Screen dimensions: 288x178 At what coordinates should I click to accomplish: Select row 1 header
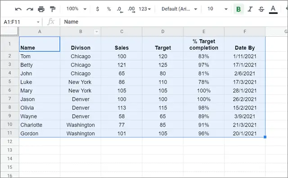point(9,44)
